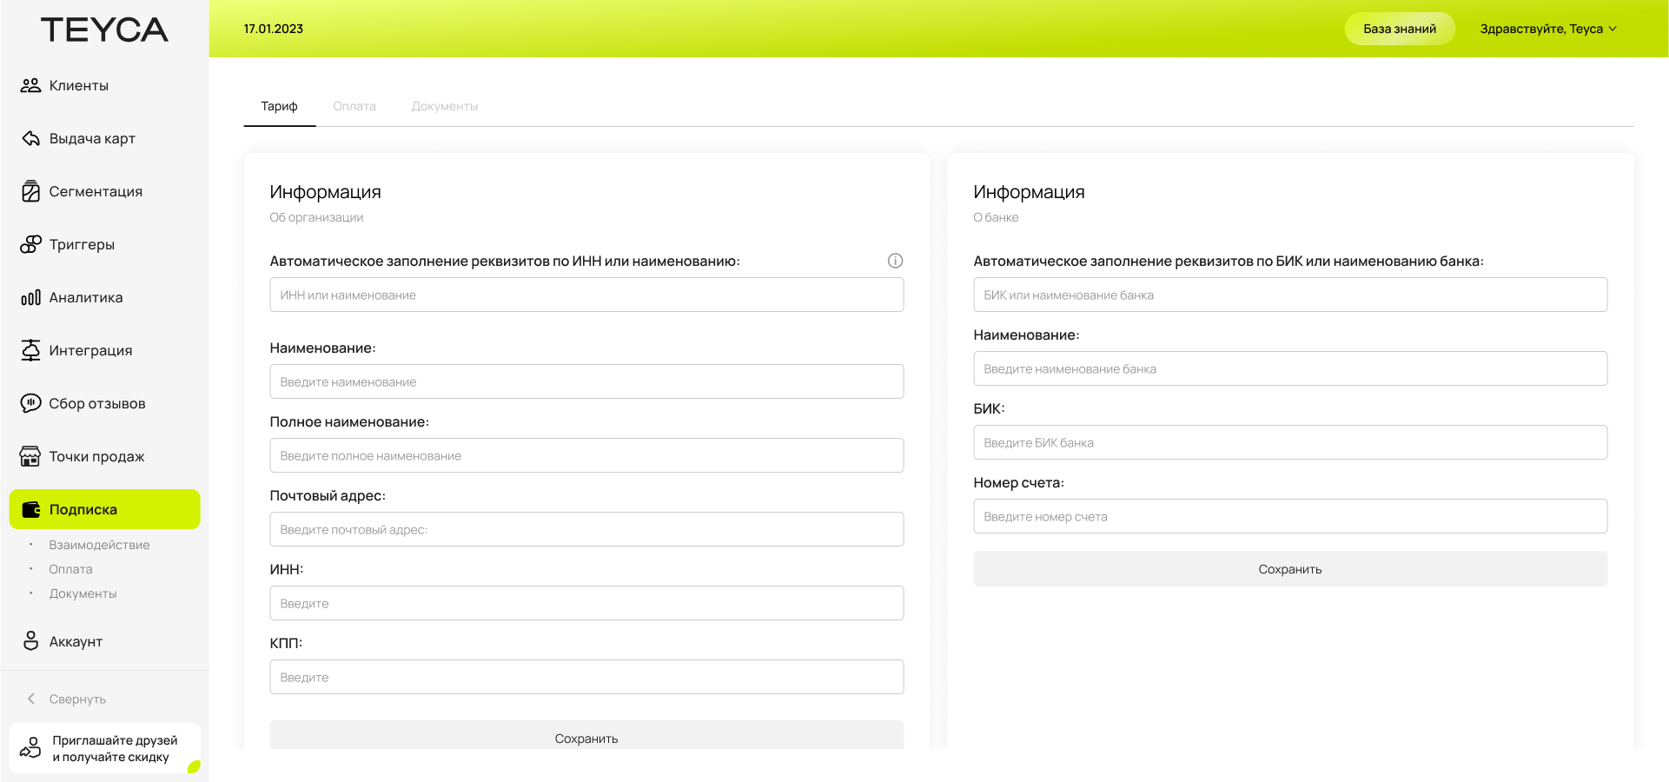
Task: Click the Clients people icon in sidebar
Action: click(x=30, y=85)
